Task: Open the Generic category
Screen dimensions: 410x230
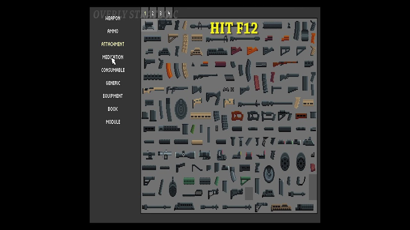Action: pos(113,83)
